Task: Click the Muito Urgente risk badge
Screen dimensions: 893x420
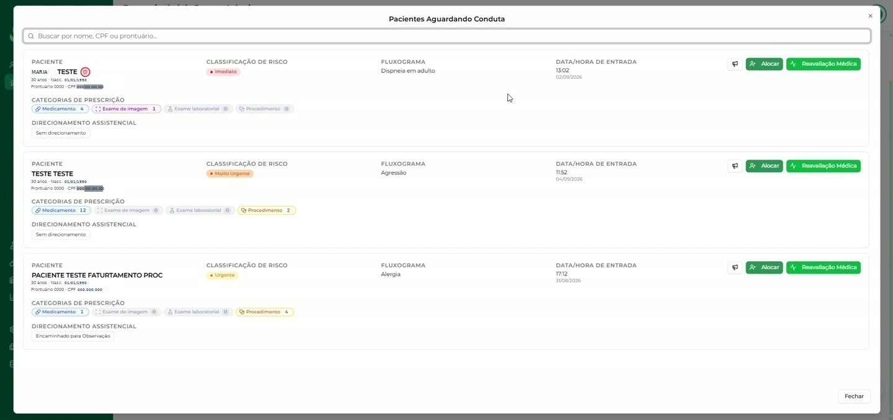Action: click(x=230, y=174)
